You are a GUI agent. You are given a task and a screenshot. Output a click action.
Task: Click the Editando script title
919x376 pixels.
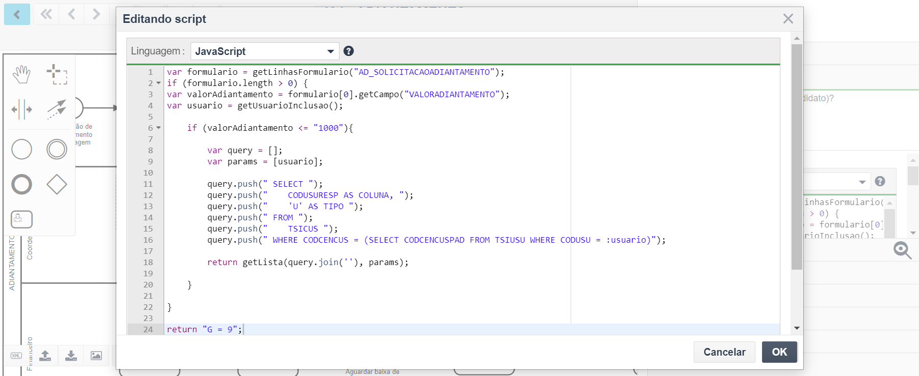point(164,19)
